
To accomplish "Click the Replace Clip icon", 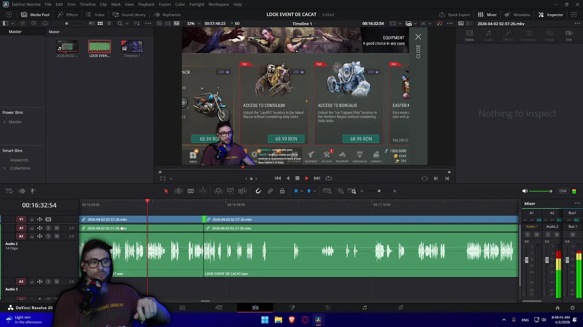I will tap(242, 191).
